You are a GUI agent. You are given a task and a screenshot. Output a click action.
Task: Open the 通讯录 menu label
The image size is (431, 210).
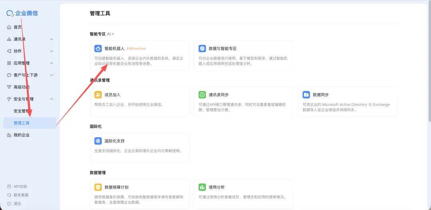pyautogui.click(x=20, y=39)
